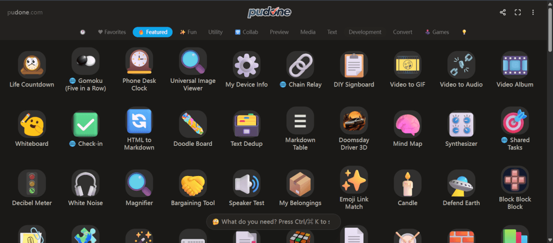The height and width of the screenshot is (243, 553).
Task: Start the Defend Earth UFO game
Action: click(x=461, y=183)
